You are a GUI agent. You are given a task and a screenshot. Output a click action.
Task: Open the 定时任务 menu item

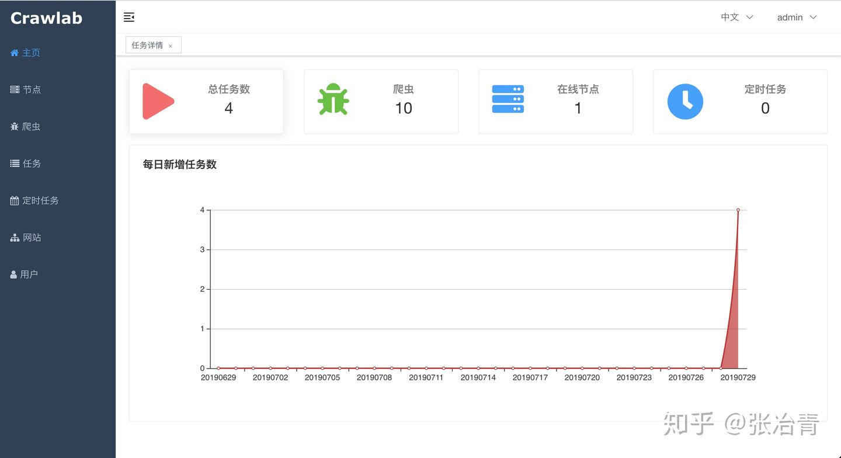(x=40, y=200)
